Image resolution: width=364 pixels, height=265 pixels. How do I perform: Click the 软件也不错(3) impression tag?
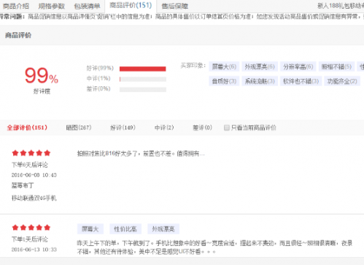pos(301,81)
